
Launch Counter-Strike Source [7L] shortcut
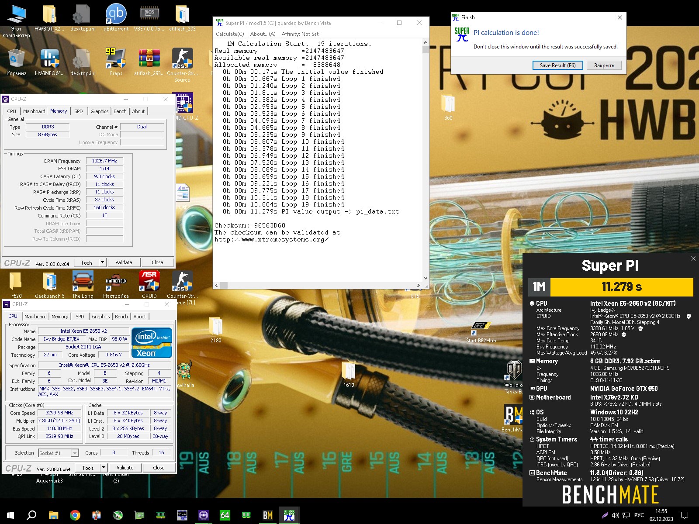pyautogui.click(x=182, y=287)
